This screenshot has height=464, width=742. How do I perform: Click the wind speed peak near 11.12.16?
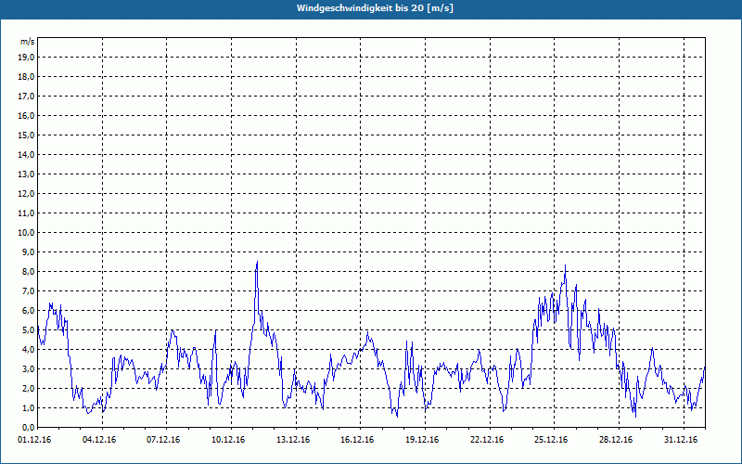click(x=257, y=262)
